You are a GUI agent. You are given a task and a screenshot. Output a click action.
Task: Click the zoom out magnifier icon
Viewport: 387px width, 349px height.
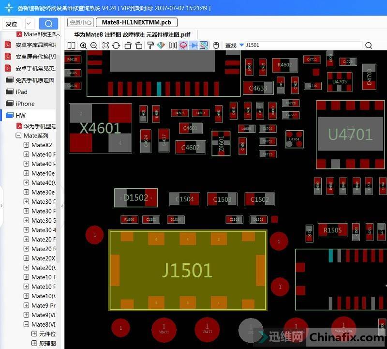tap(94, 46)
